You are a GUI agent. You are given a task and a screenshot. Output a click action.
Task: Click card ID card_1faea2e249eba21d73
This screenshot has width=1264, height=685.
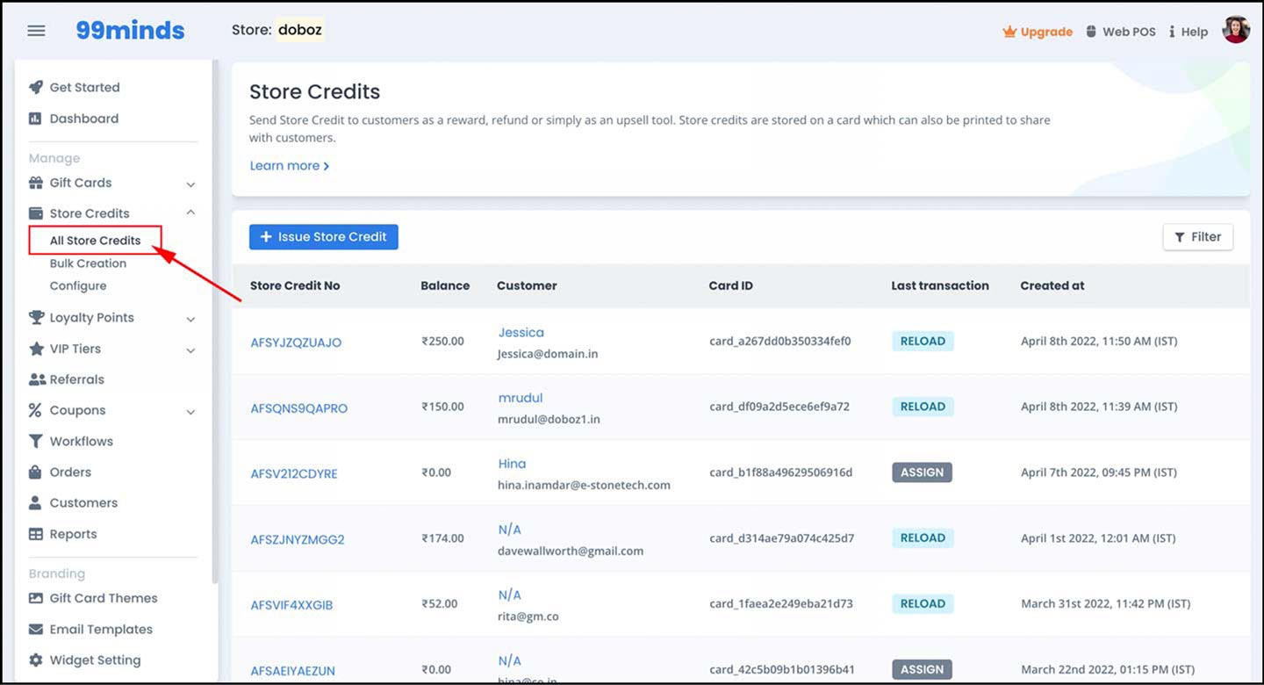click(781, 604)
